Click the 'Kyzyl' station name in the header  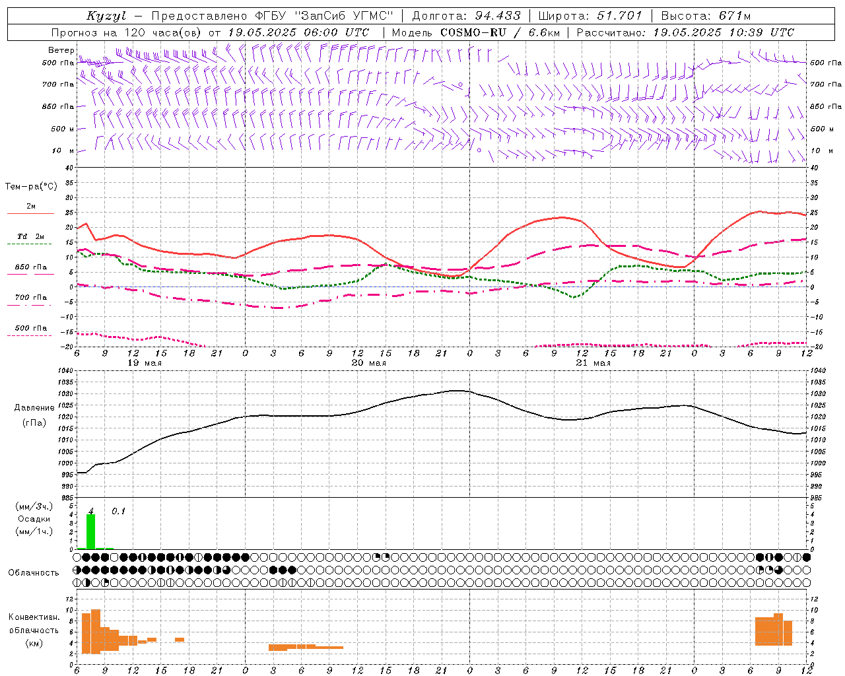(106, 16)
